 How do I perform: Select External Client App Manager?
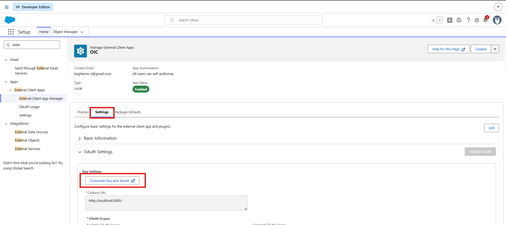[x=41, y=98]
